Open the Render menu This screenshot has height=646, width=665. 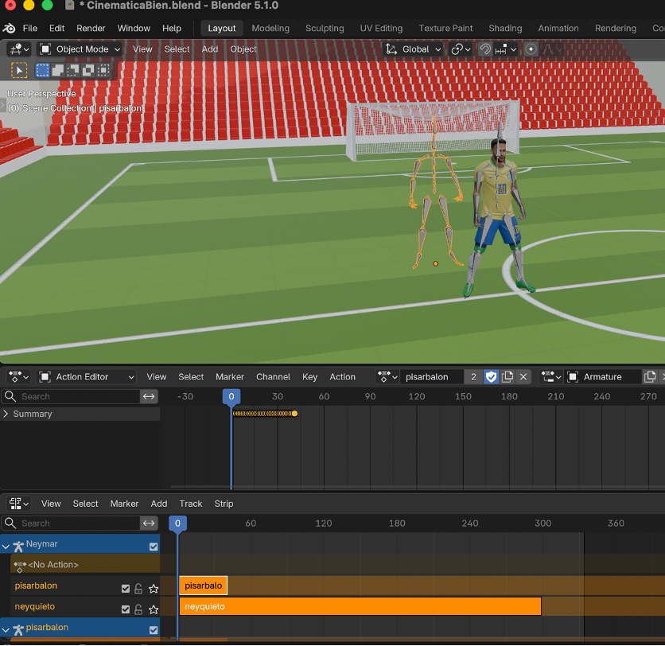click(x=91, y=28)
